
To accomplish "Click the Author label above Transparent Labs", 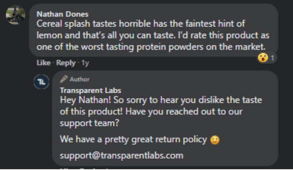I will click(80, 80).
